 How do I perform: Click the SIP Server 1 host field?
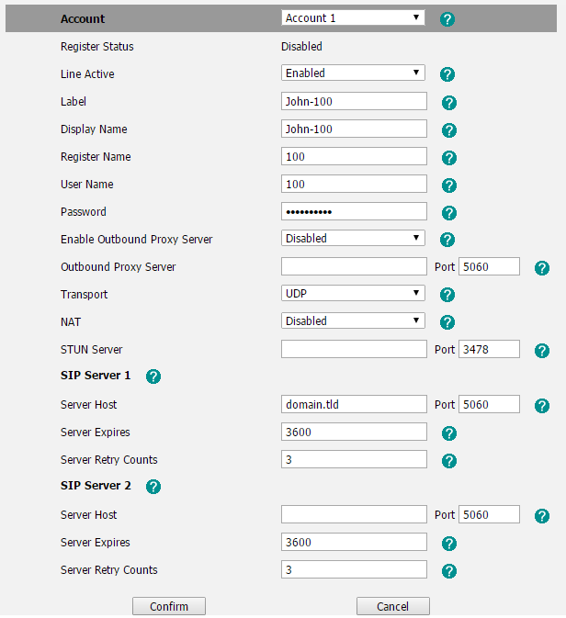(x=354, y=404)
